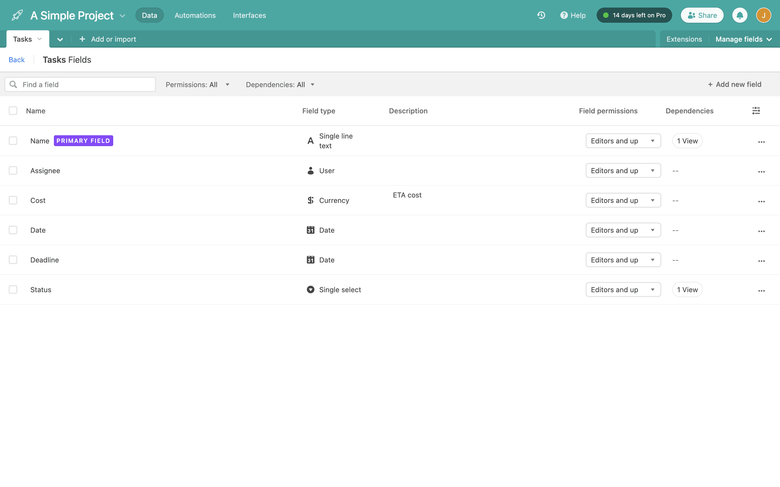Change permissions for Deadline field

pos(623,260)
